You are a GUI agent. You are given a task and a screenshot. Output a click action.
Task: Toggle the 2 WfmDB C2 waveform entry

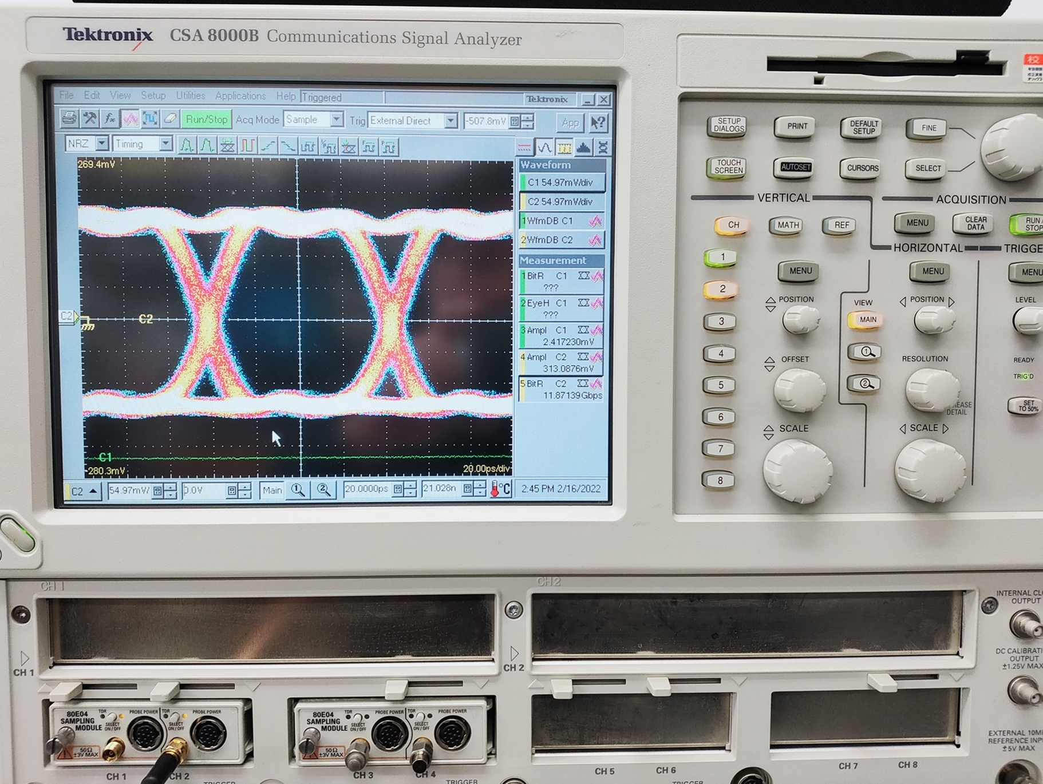click(x=562, y=240)
